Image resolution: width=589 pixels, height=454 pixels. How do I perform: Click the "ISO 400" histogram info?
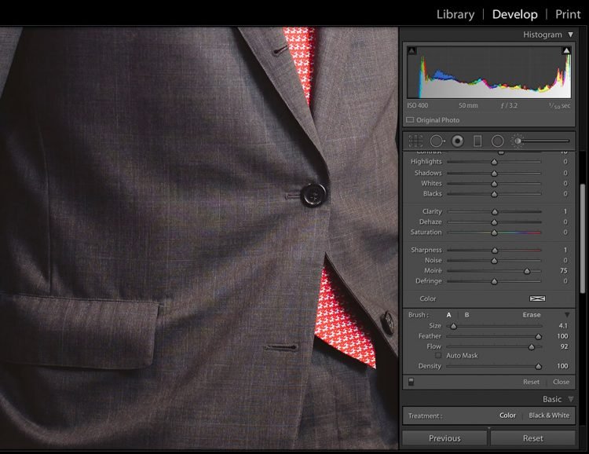(x=417, y=105)
